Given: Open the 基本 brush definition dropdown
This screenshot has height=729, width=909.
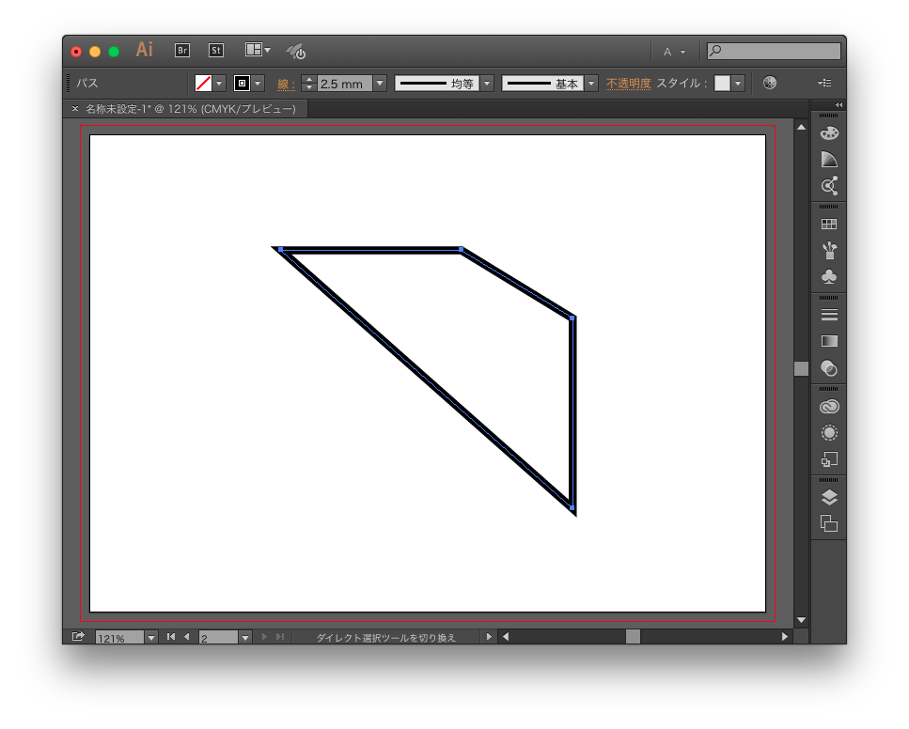Looking at the screenshot, I should (591, 83).
